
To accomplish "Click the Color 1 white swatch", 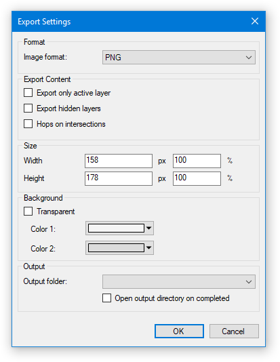I will [116, 228].
